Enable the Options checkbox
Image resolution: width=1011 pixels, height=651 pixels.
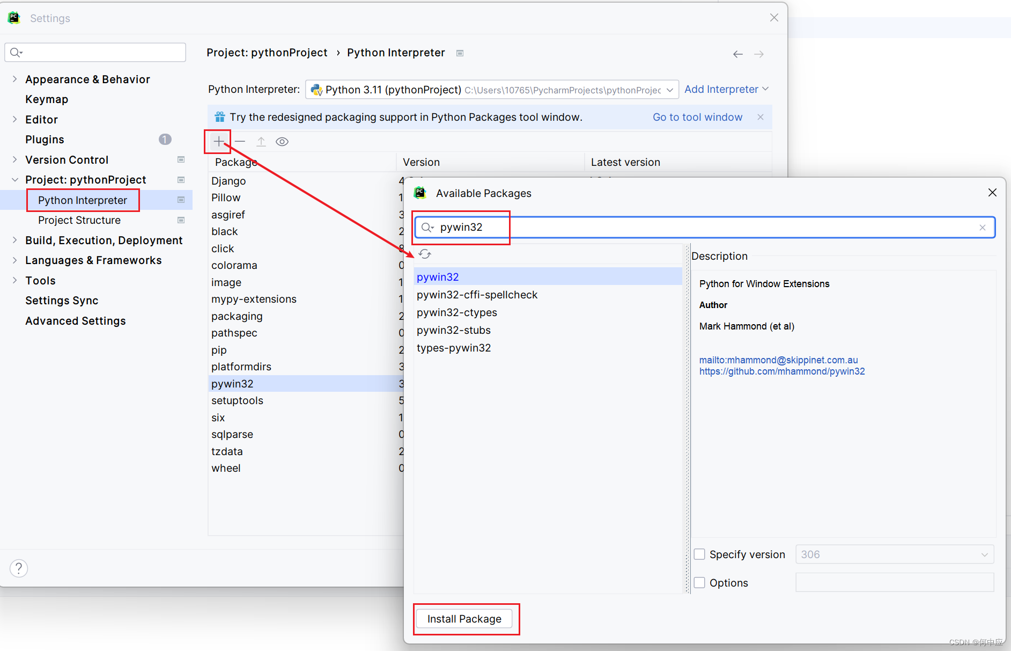point(699,583)
